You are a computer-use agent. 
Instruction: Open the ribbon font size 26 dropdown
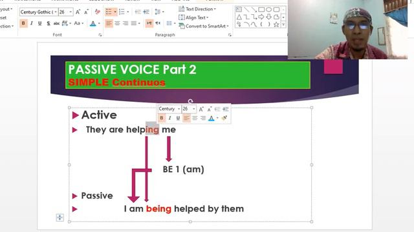tap(71, 12)
